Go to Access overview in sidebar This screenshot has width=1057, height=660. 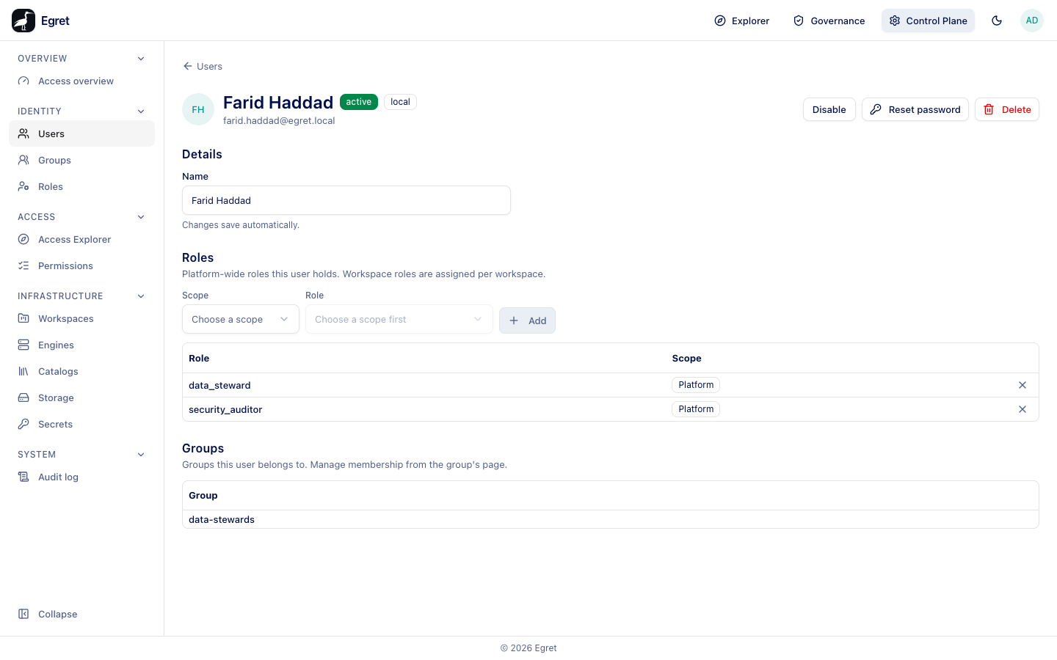pos(81,81)
